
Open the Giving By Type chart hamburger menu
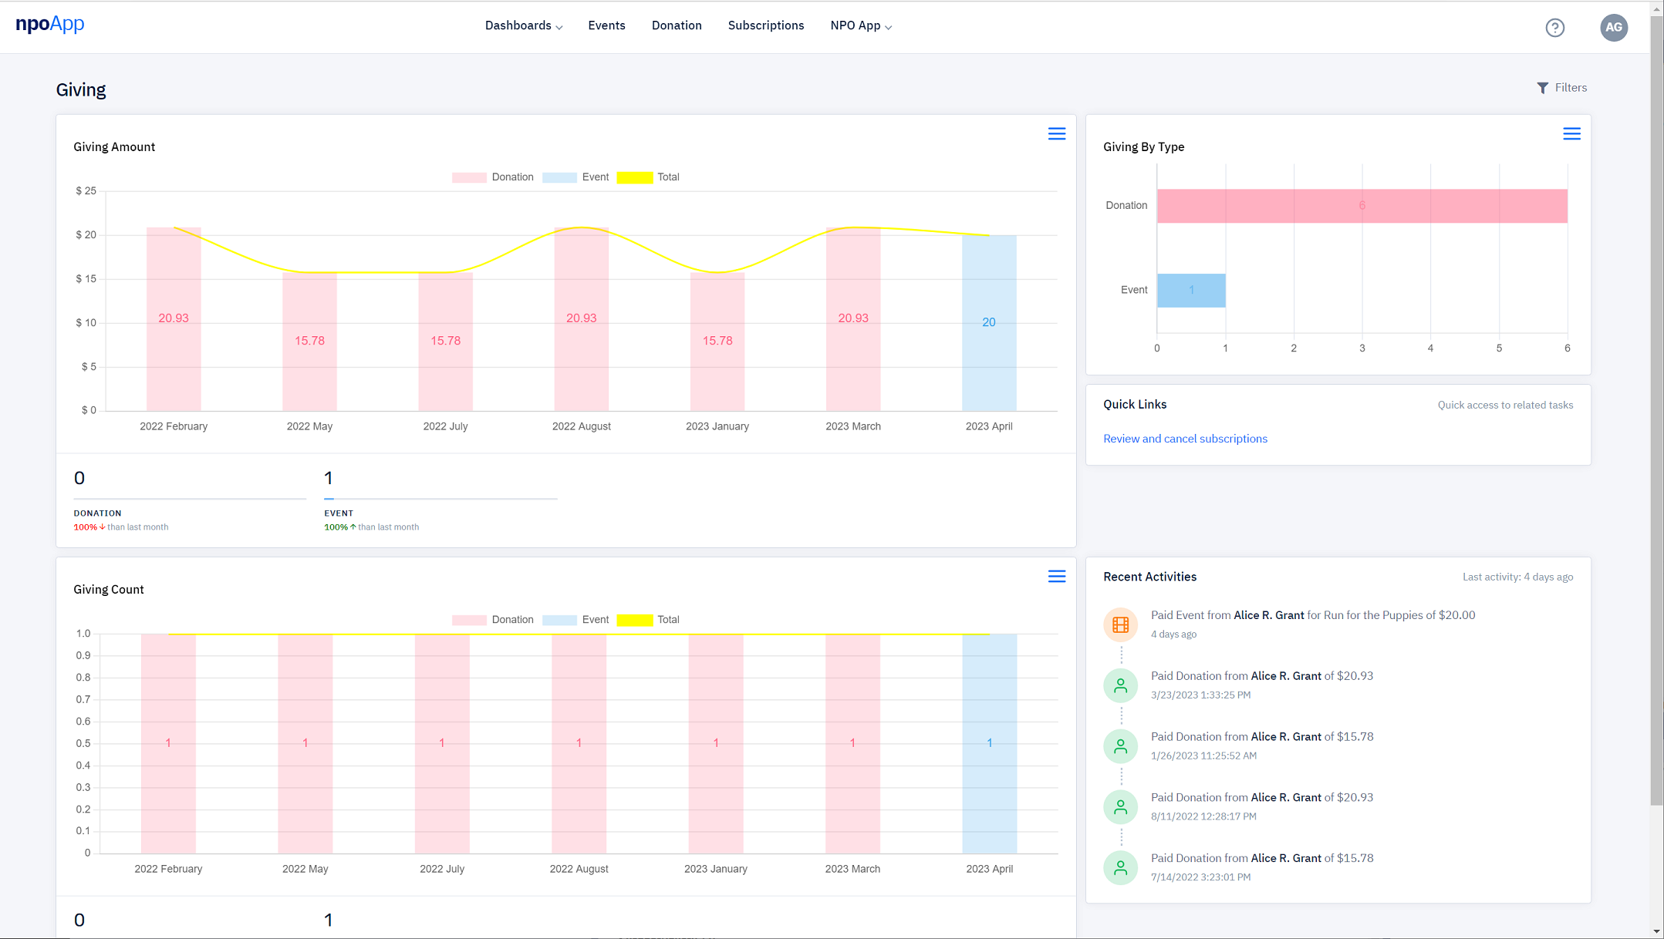[1571, 134]
